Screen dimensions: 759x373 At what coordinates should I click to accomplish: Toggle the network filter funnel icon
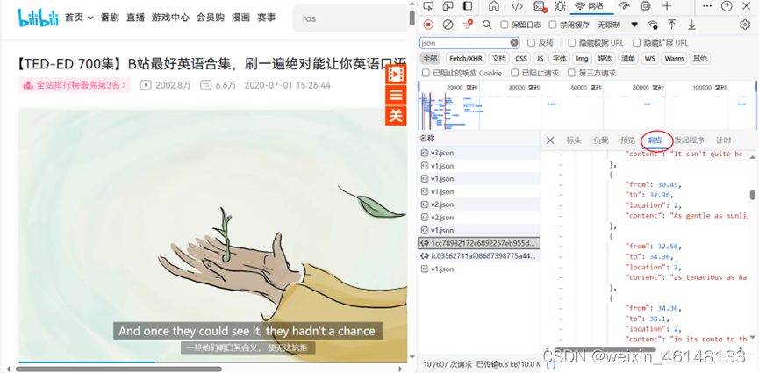point(467,25)
